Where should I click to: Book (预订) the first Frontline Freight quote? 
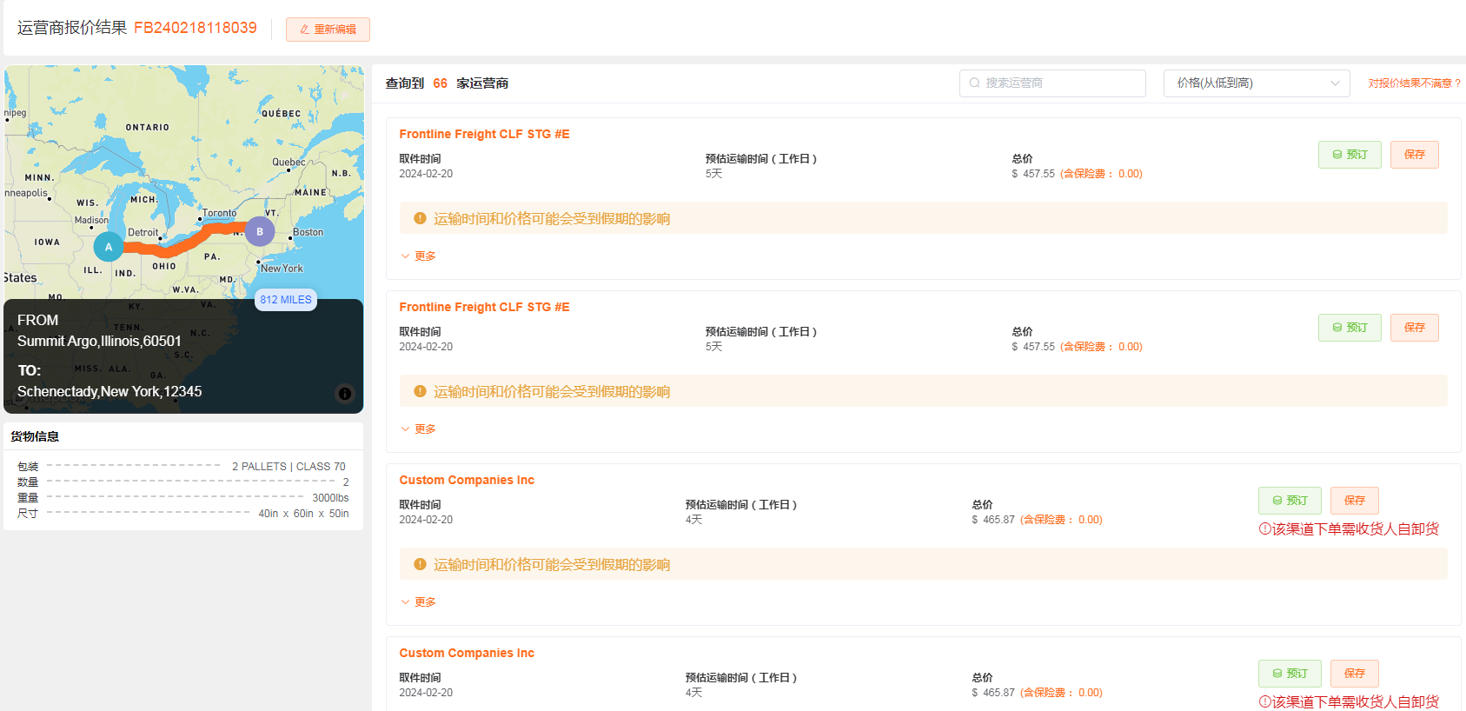[x=1349, y=155]
